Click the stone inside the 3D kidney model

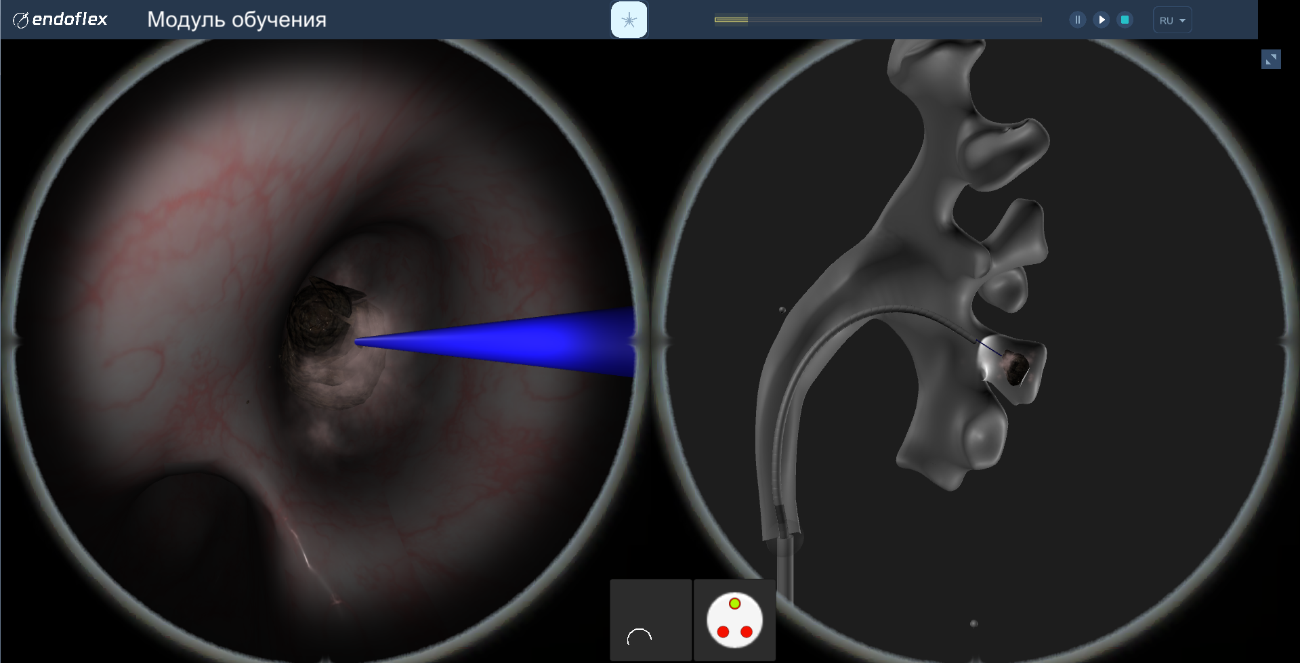pyautogui.click(x=1015, y=366)
